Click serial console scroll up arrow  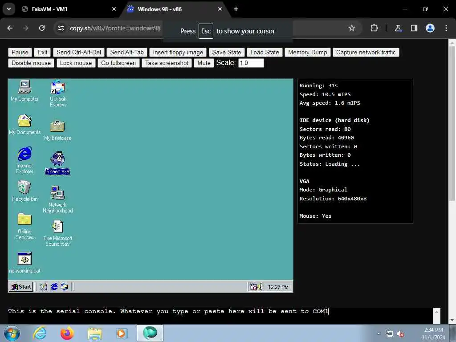436,311
